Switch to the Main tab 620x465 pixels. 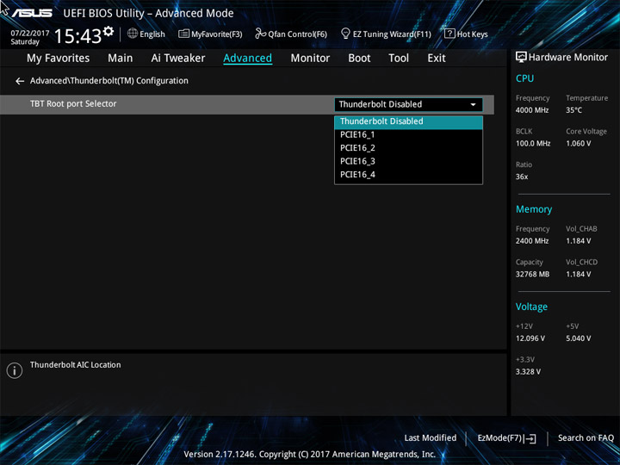pyautogui.click(x=121, y=59)
